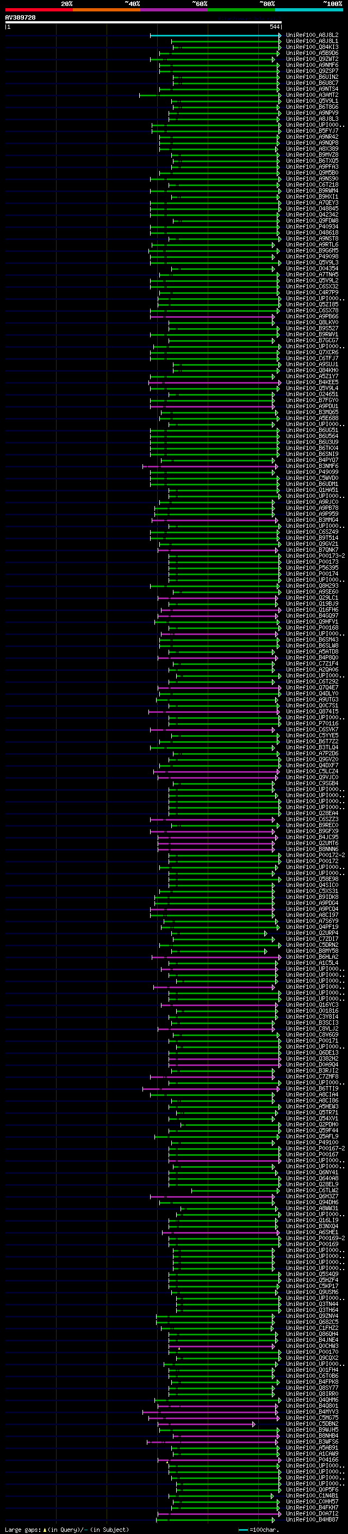Image resolution: width=348 pixels, height=1534 pixels.
Task: Select hit label UniRef100_P56395
Action: pyautogui.click(x=312, y=568)
